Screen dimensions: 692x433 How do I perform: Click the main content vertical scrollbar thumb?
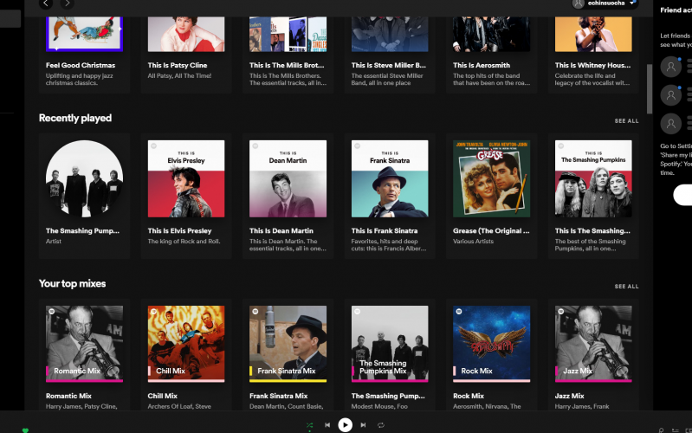(650, 89)
